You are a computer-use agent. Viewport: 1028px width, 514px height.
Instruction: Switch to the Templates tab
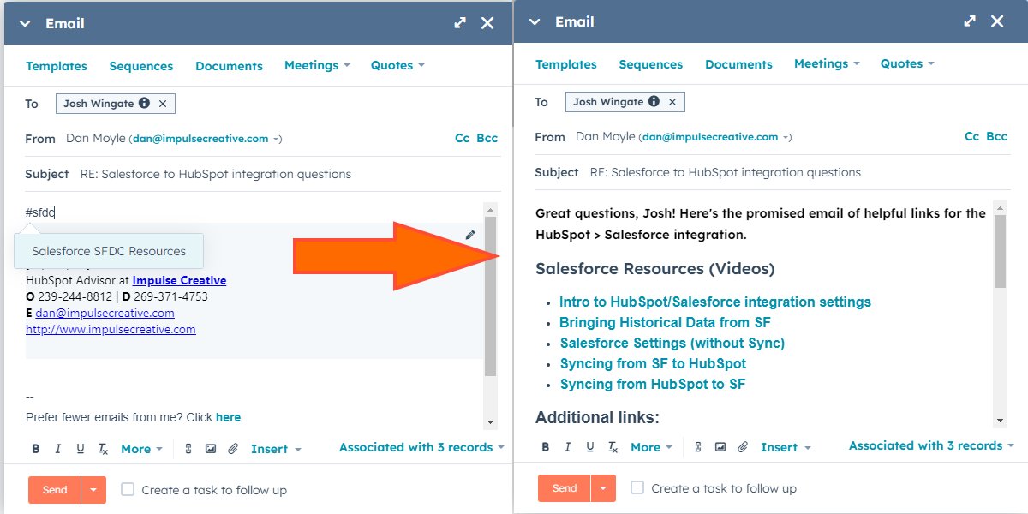tap(57, 65)
